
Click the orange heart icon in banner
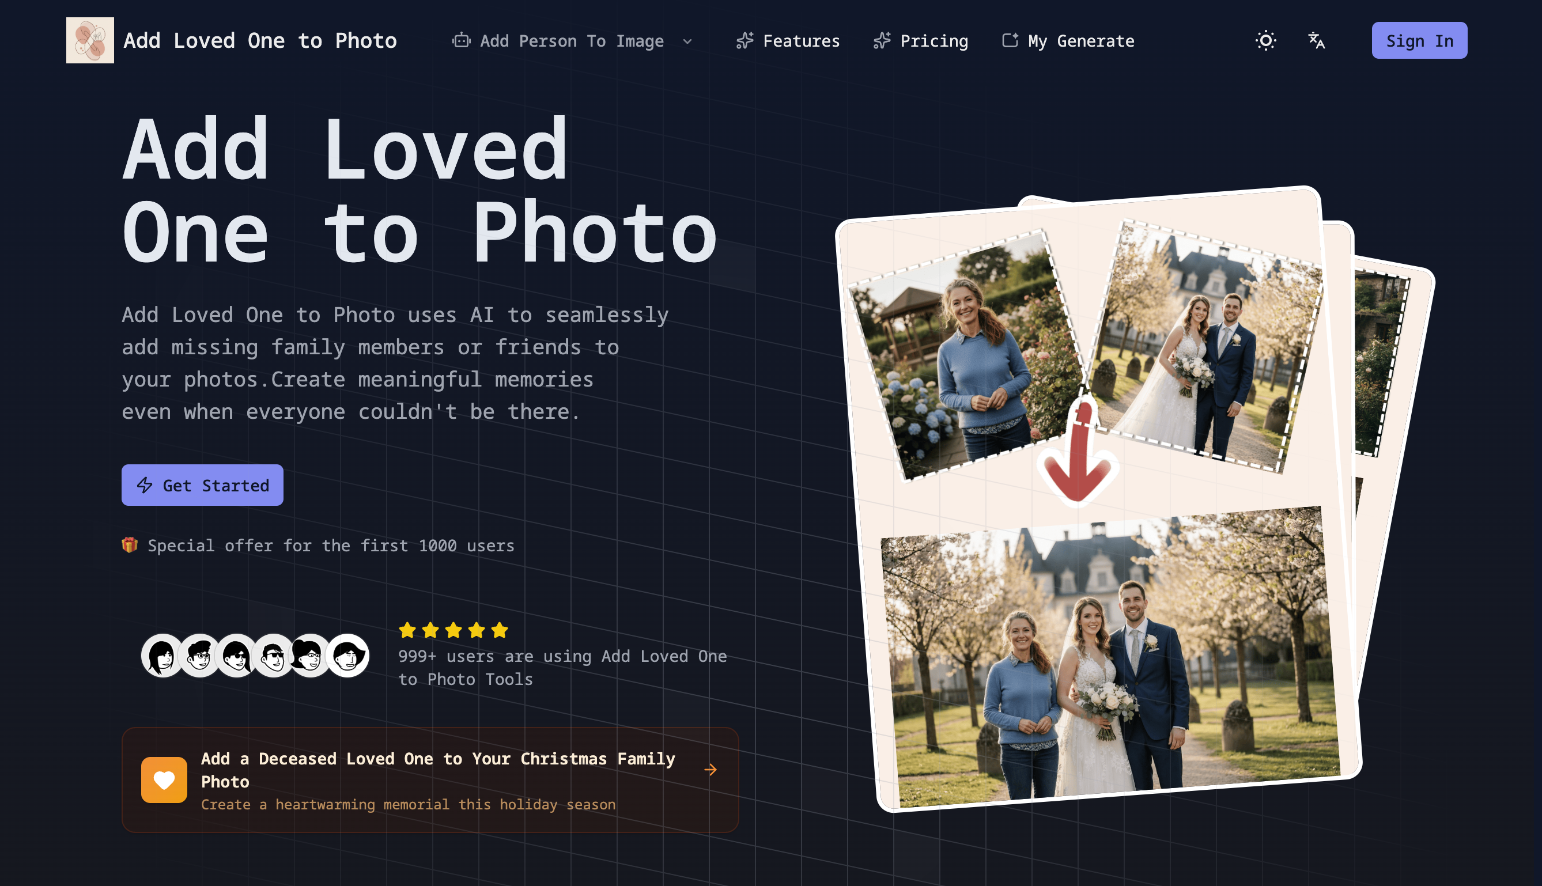[164, 779]
